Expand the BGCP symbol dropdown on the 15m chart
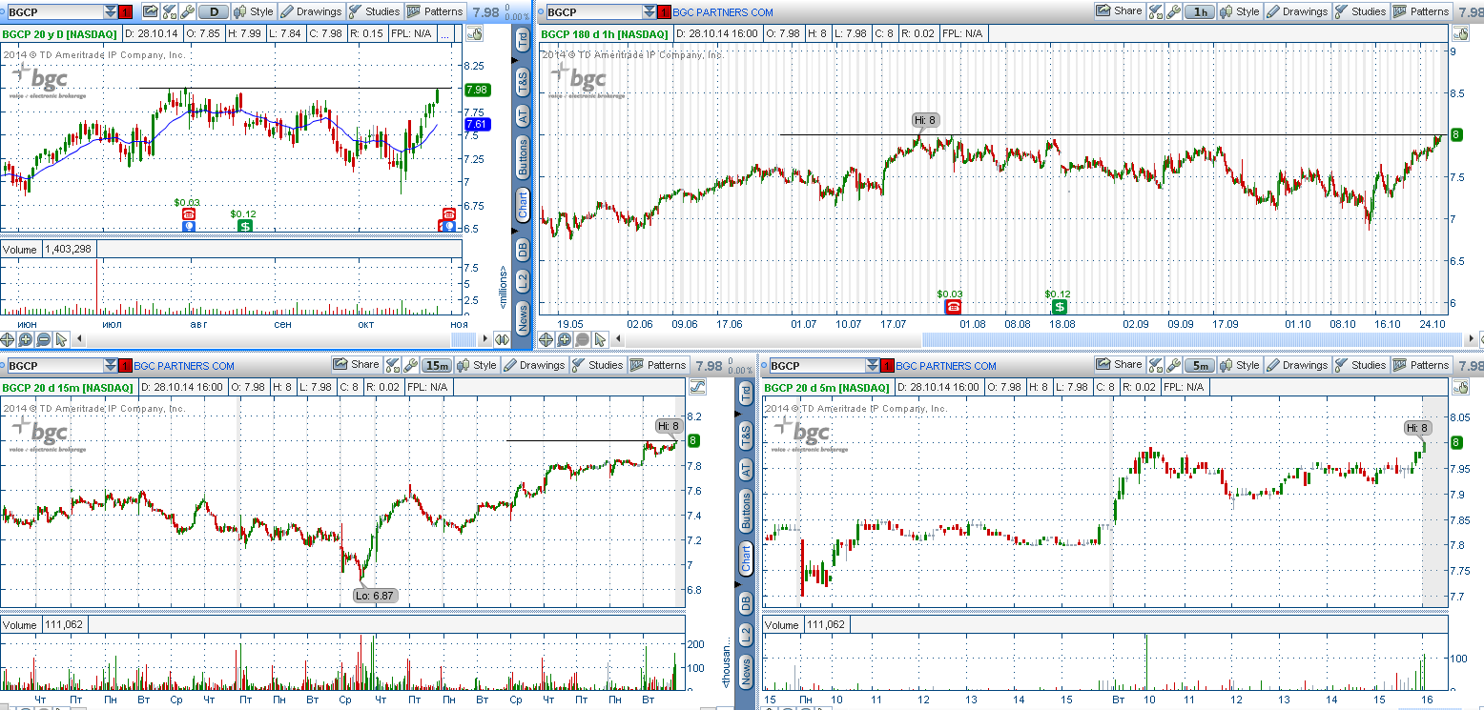The image size is (1484, 710). tap(111, 366)
